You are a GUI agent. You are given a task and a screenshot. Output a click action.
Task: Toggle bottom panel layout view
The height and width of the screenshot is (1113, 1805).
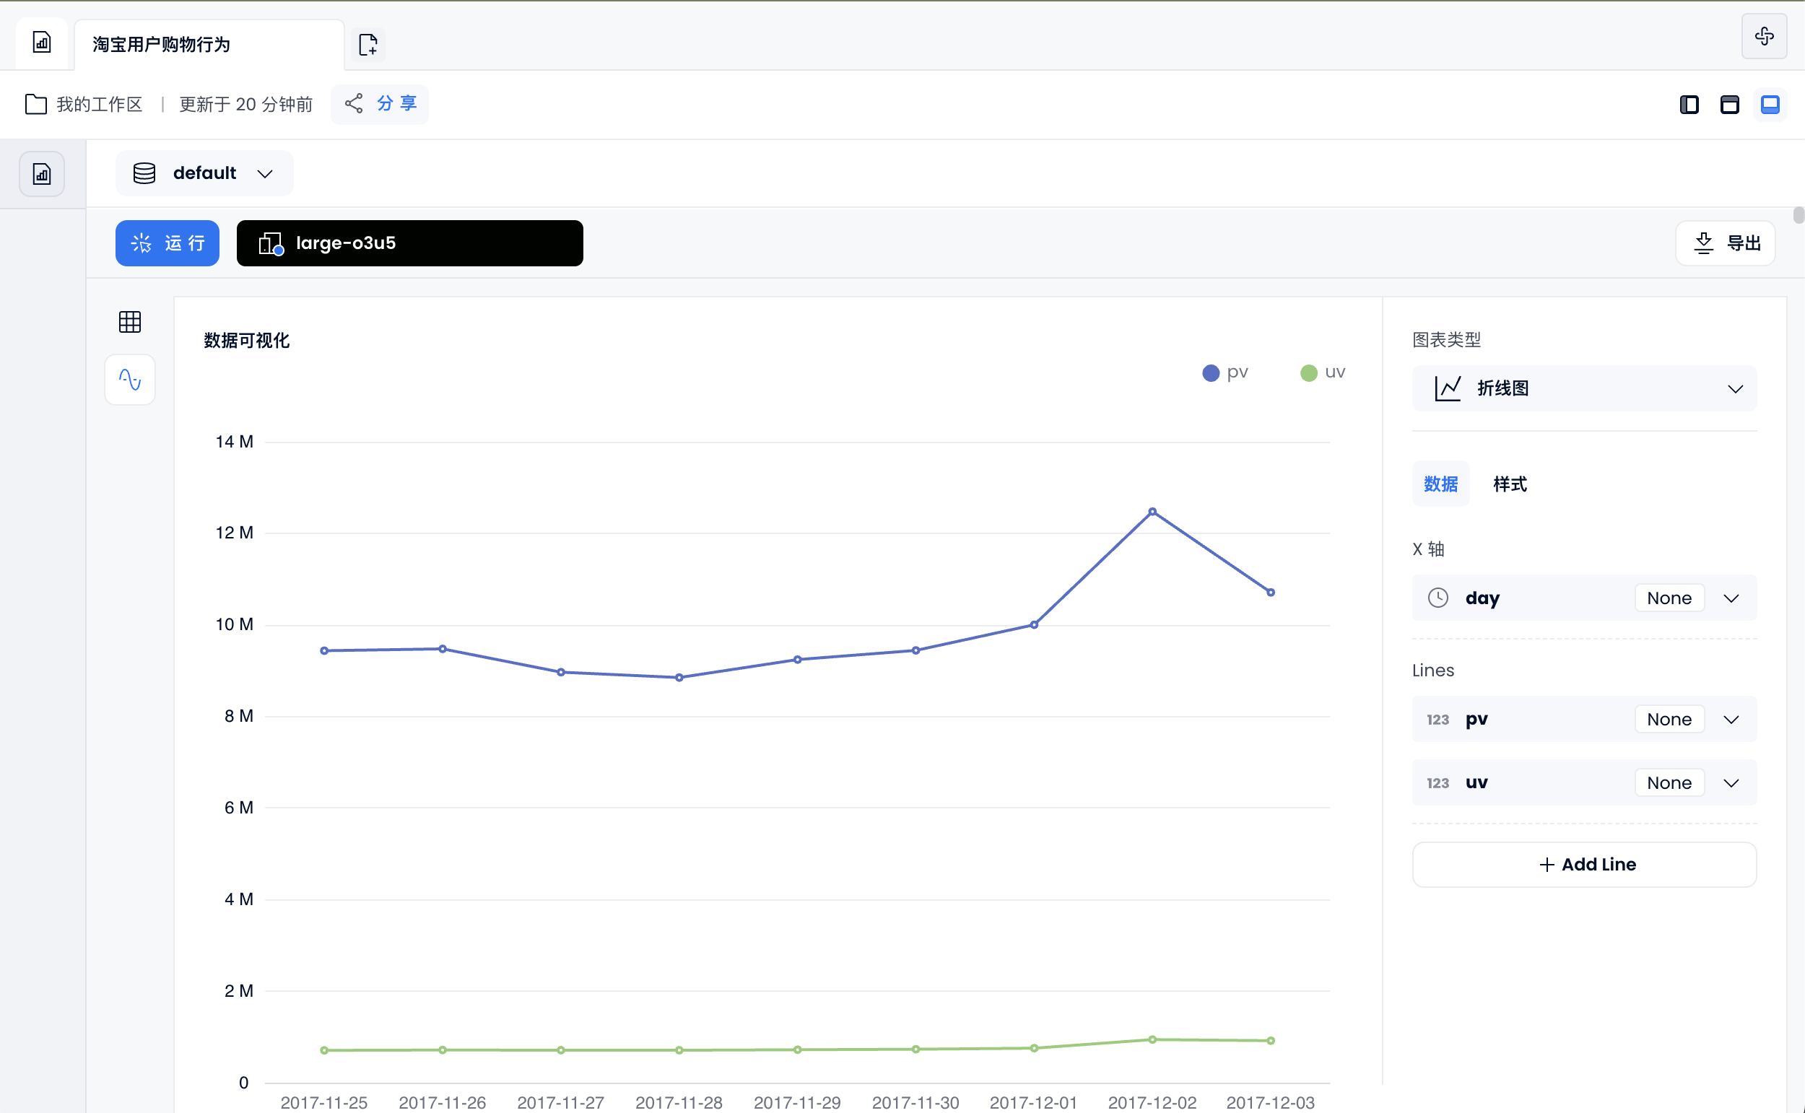pos(1770,105)
